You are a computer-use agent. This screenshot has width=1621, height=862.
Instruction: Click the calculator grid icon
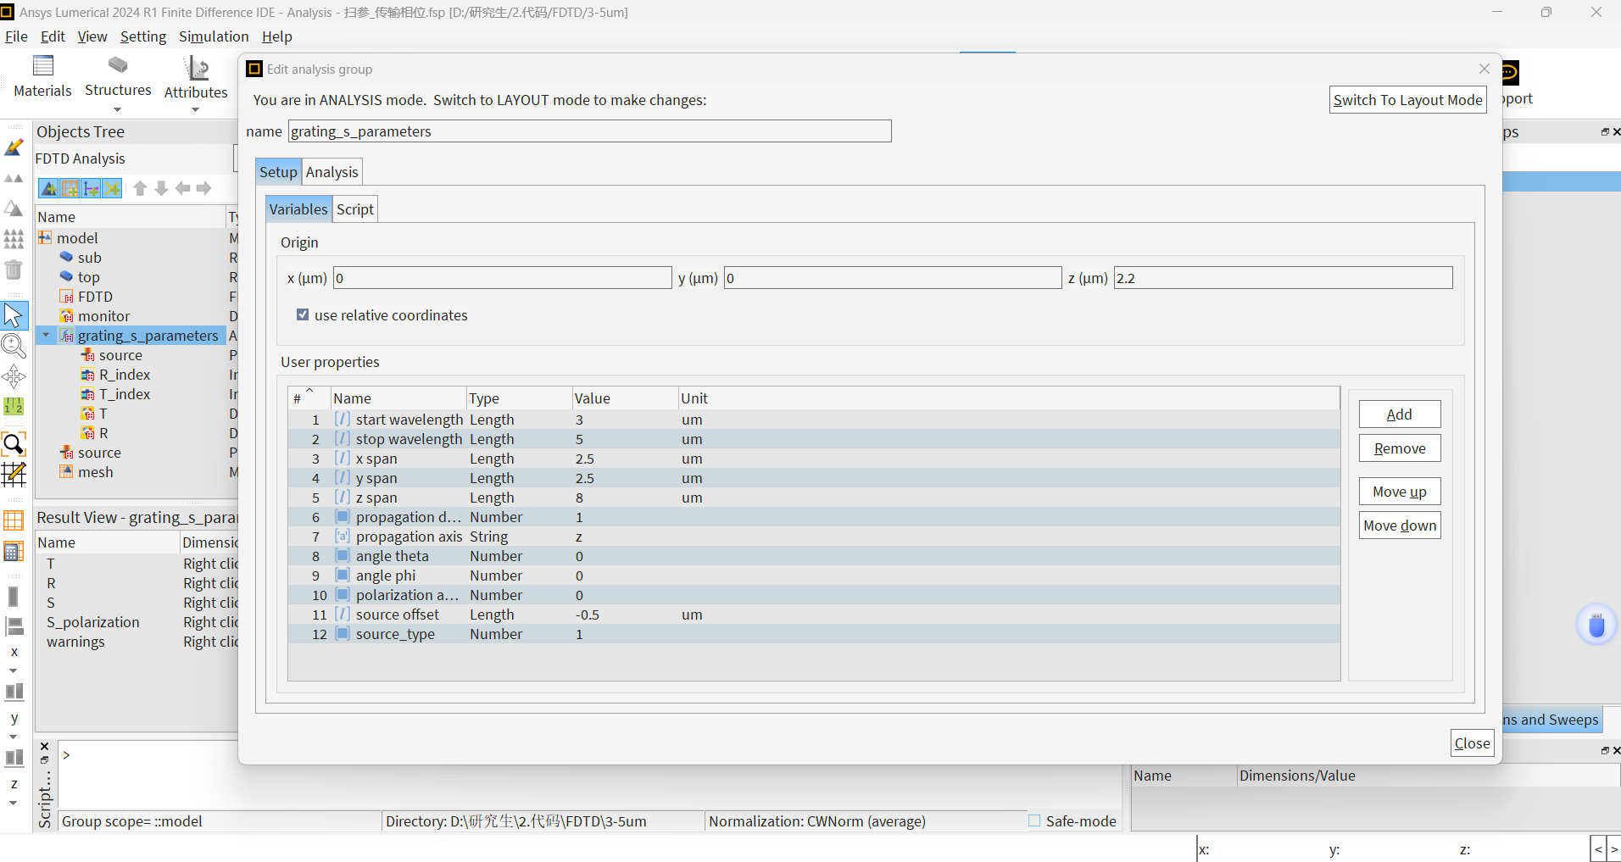[x=14, y=552]
